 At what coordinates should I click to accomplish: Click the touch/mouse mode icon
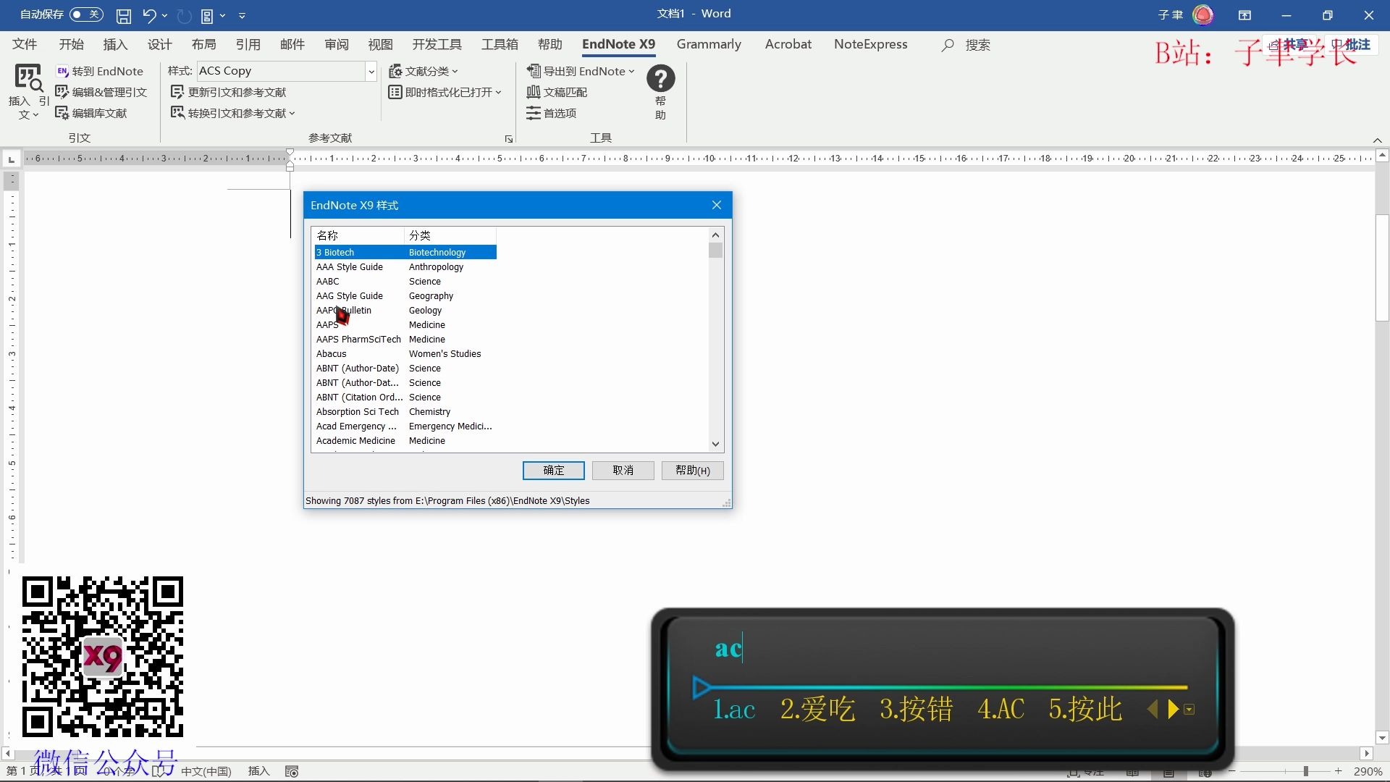pos(206,15)
